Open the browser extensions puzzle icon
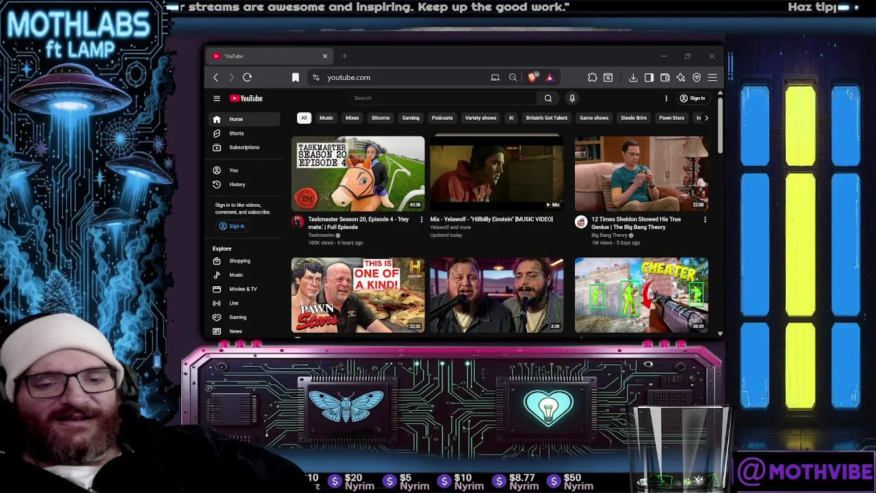Viewport: 876px width, 493px height. pos(593,77)
